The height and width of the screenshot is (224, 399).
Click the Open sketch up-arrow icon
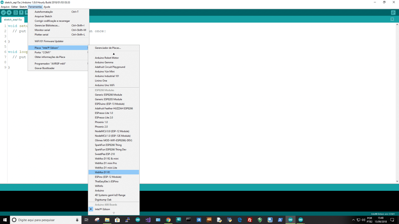(x=21, y=12)
